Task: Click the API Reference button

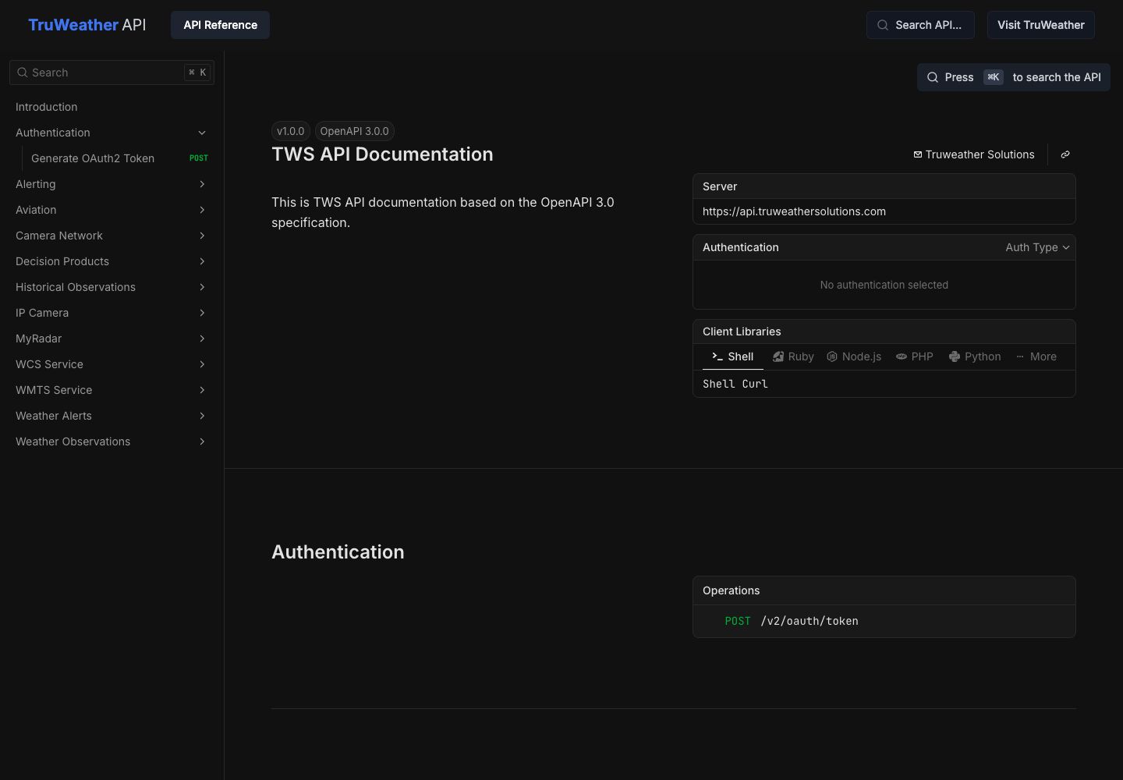Action: tap(220, 25)
